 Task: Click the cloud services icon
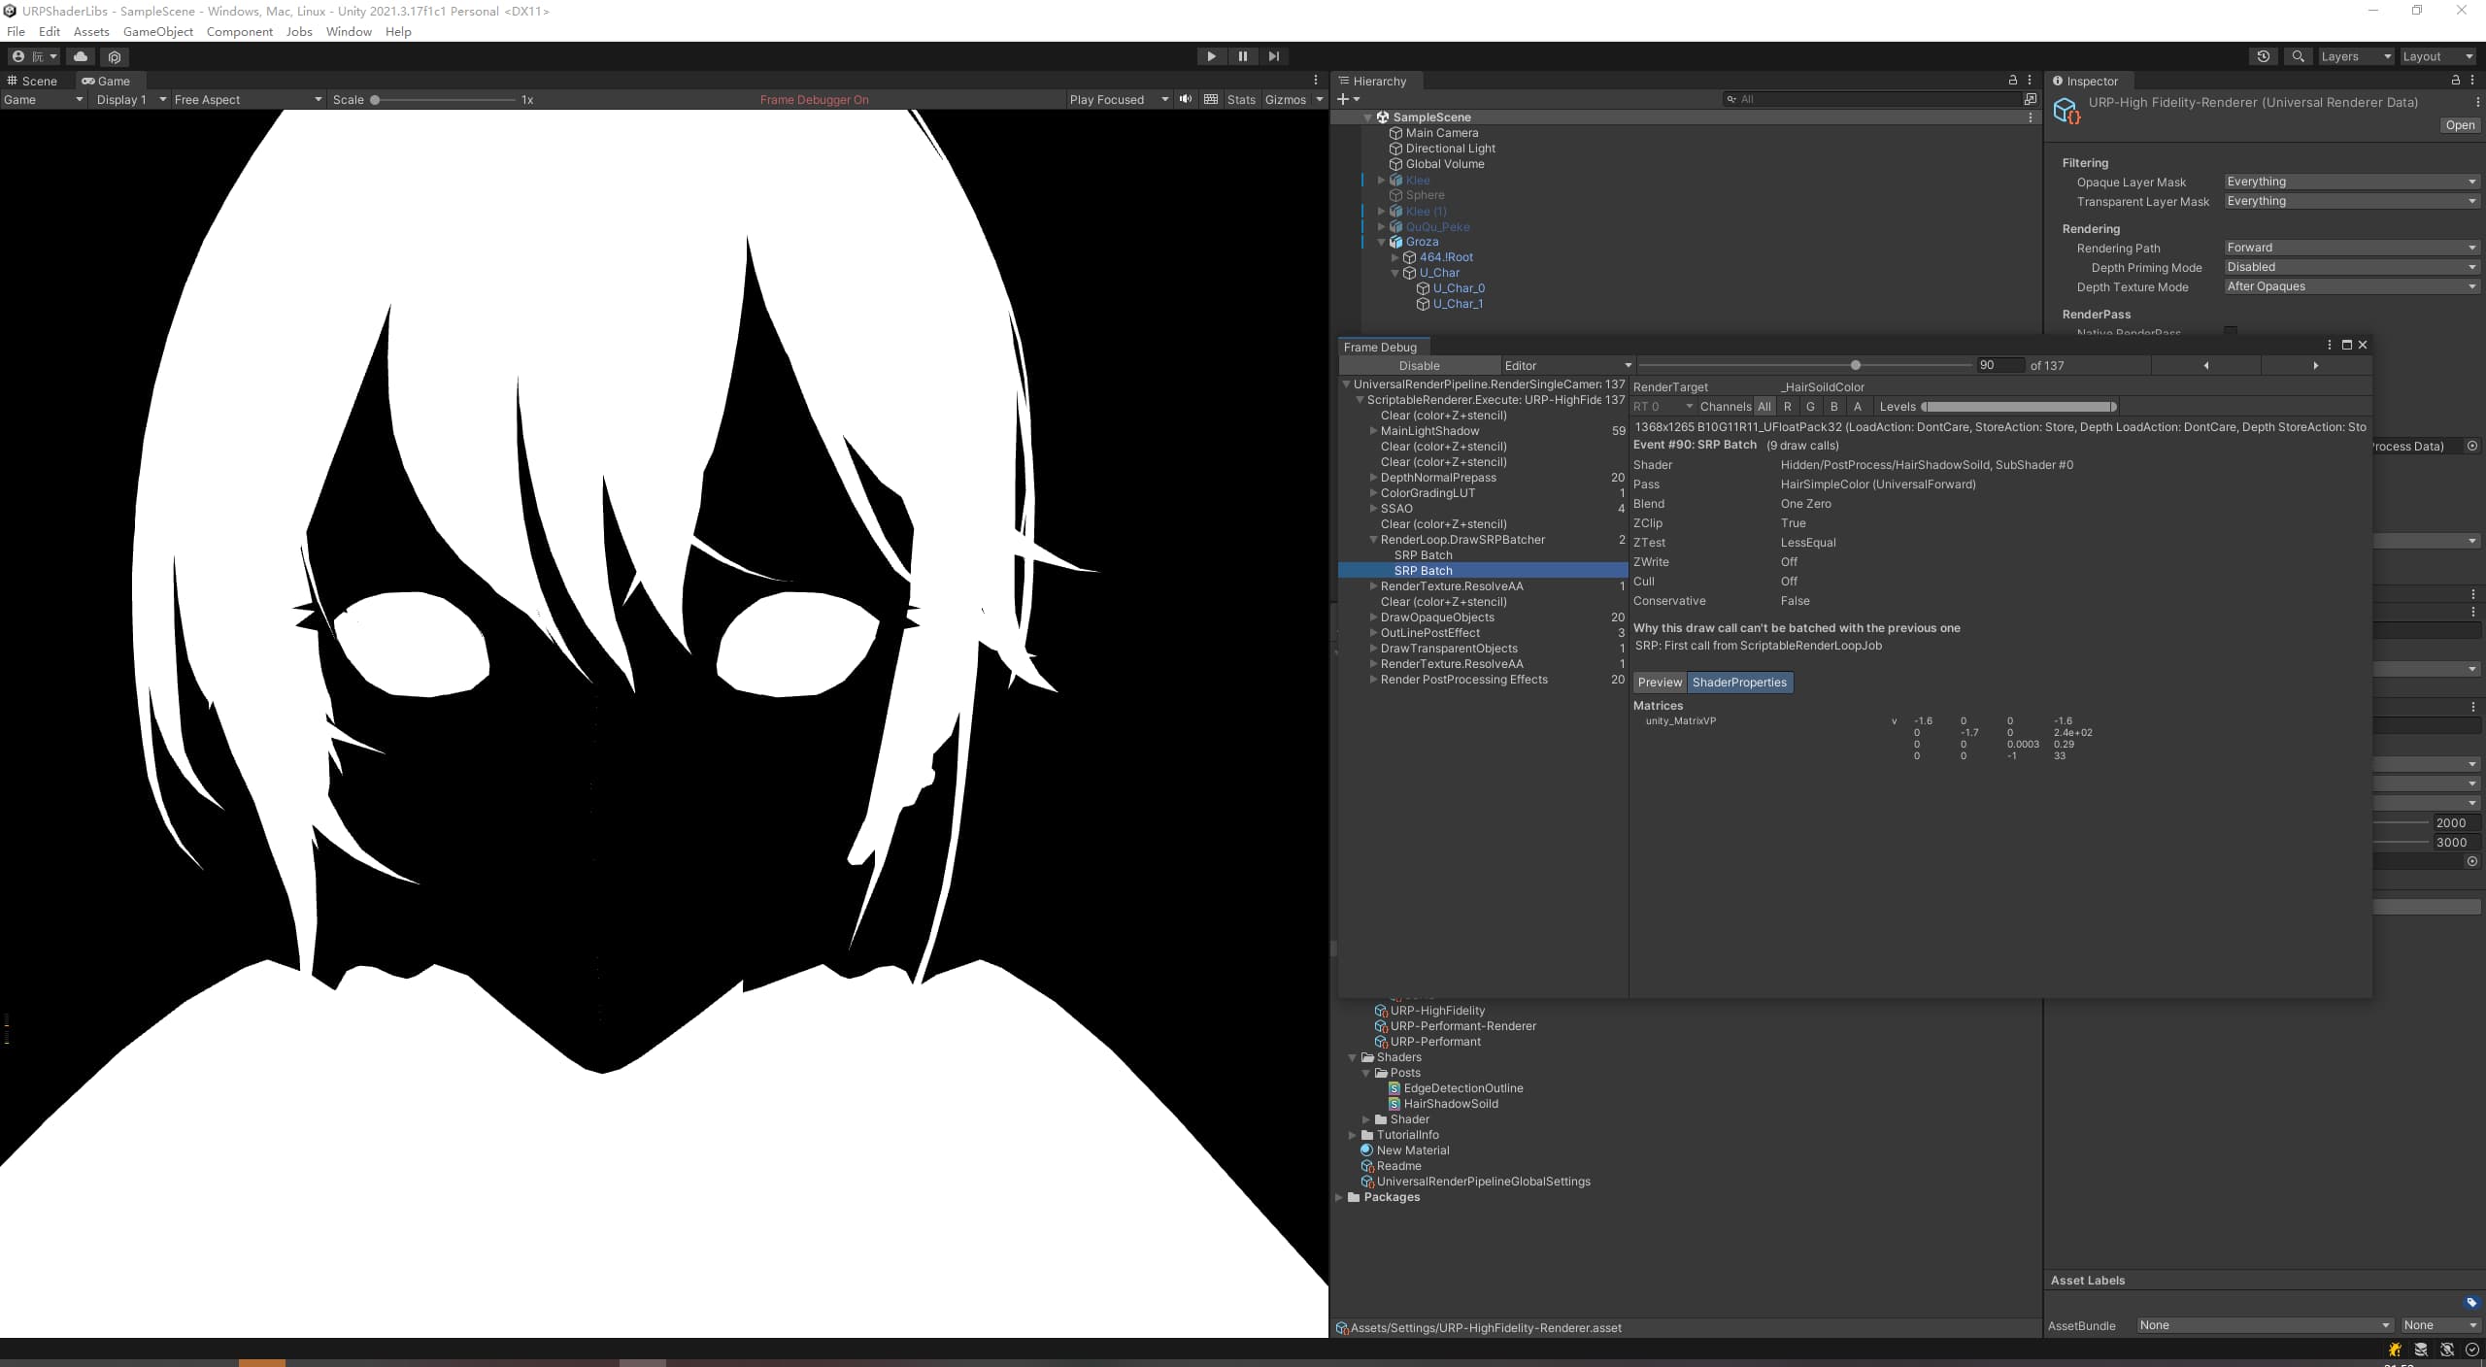coord(81,57)
